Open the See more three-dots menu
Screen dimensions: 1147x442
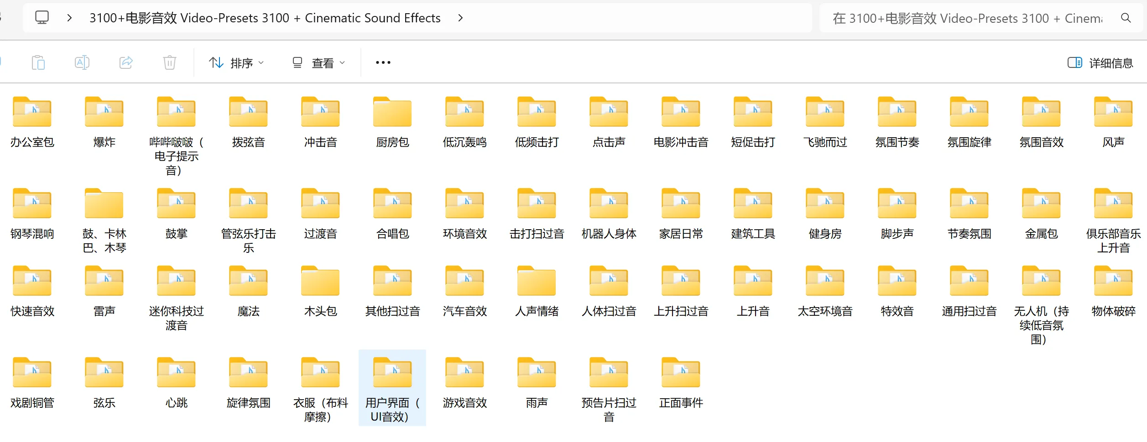[x=383, y=63]
